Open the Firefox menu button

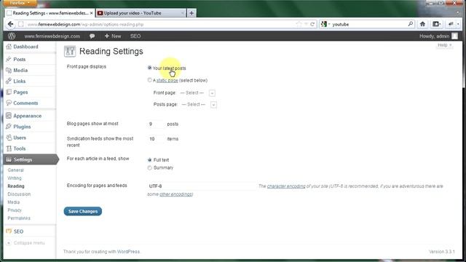[20, 3]
